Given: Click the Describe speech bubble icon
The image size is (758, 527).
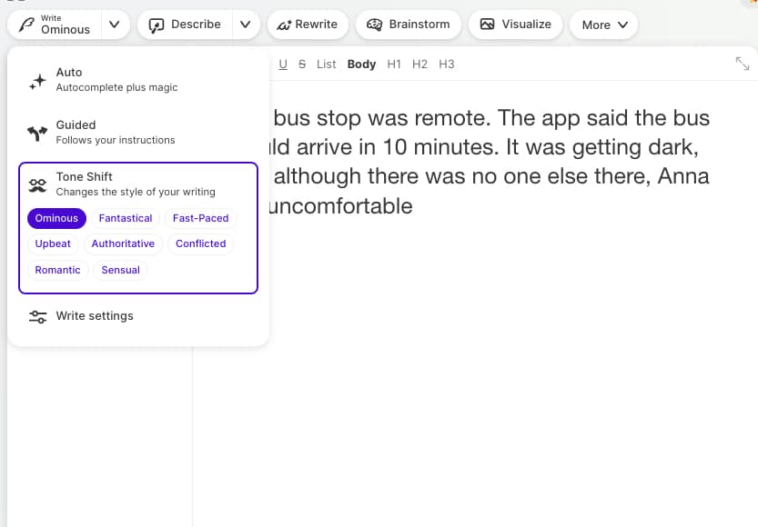Looking at the screenshot, I should [157, 25].
